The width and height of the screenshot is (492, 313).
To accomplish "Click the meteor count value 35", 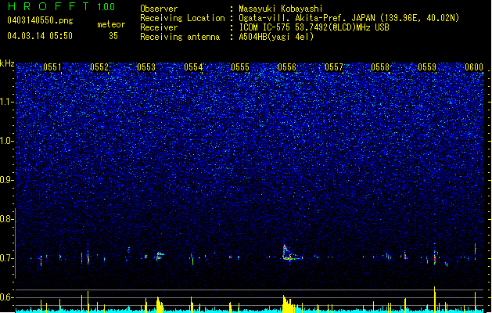I will [x=113, y=36].
